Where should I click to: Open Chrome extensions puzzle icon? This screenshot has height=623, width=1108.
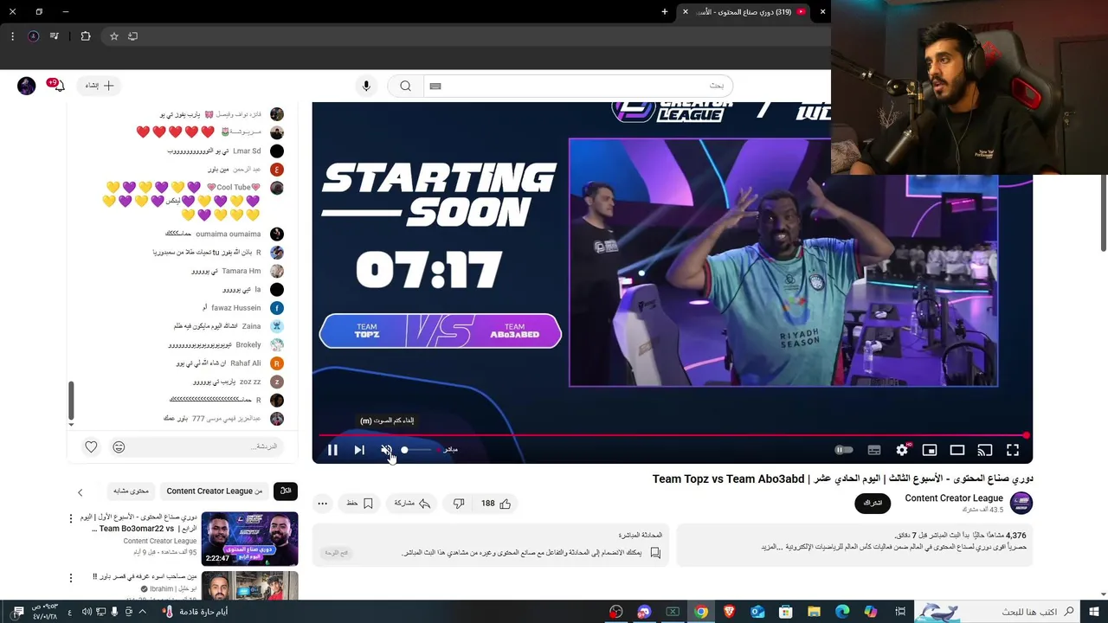coord(85,36)
